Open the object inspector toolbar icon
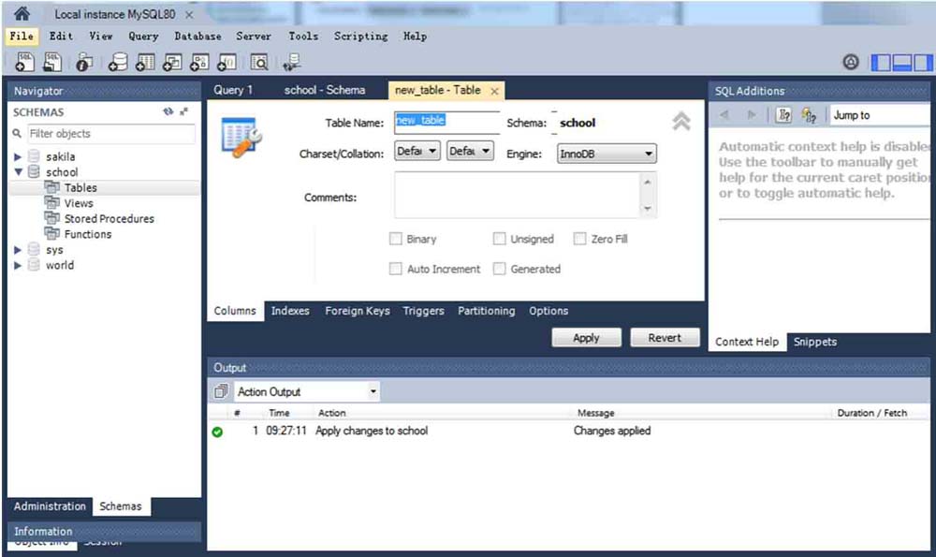Viewport: 936px width, 557px height. click(84, 62)
